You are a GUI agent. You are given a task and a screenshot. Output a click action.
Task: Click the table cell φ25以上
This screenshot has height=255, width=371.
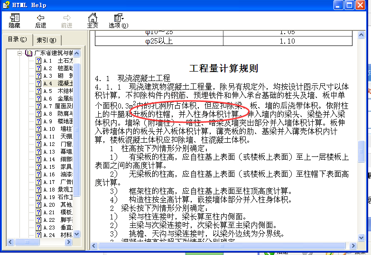(x=159, y=41)
